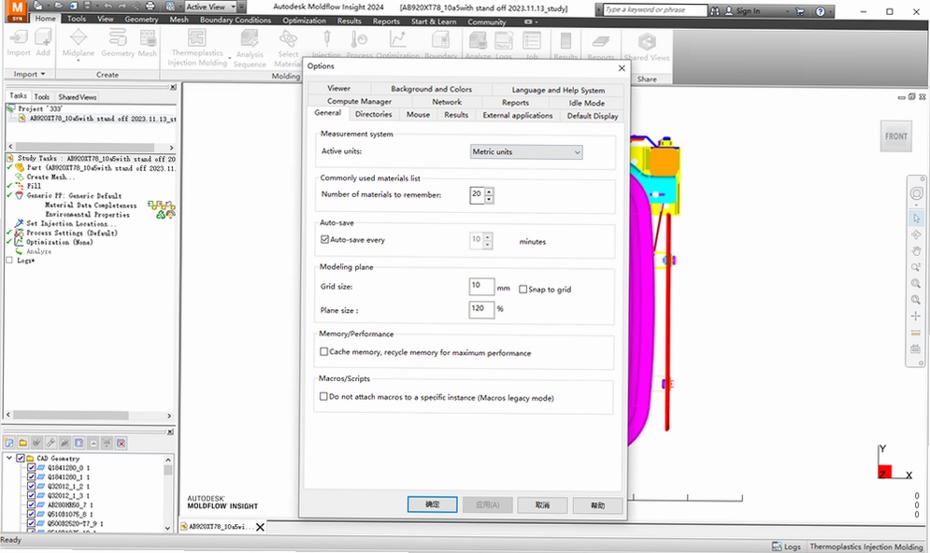Open the Mesh ribbon tab
Image resolution: width=930 pixels, height=553 pixels.
[x=179, y=20]
